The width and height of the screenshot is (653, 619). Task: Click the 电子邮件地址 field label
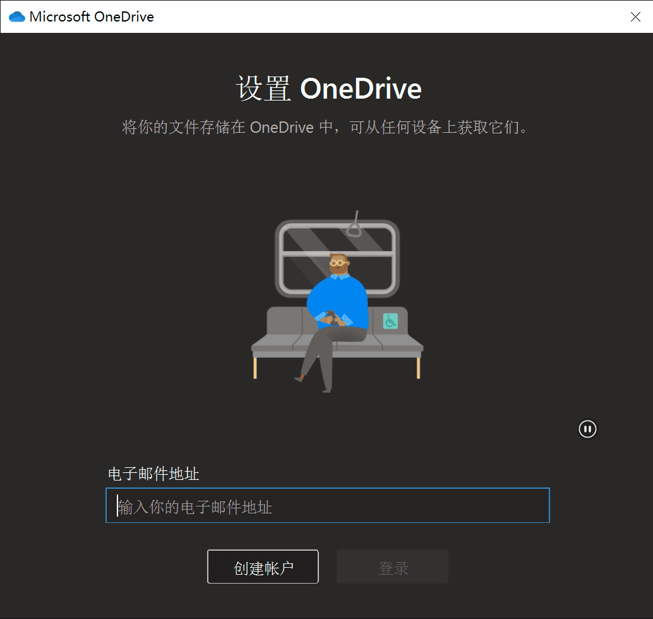[x=153, y=474]
